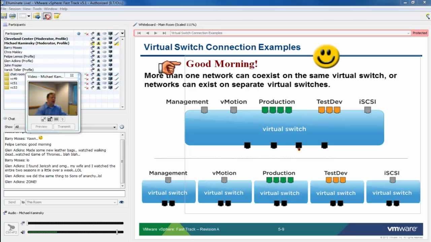Image resolution: width=431 pixels, height=242 pixels.
Task: Click the chat history scrollbar
Action: click(123, 161)
